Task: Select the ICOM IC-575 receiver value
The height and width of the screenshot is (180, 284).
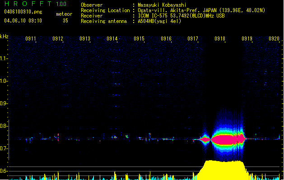Action: 181,16
